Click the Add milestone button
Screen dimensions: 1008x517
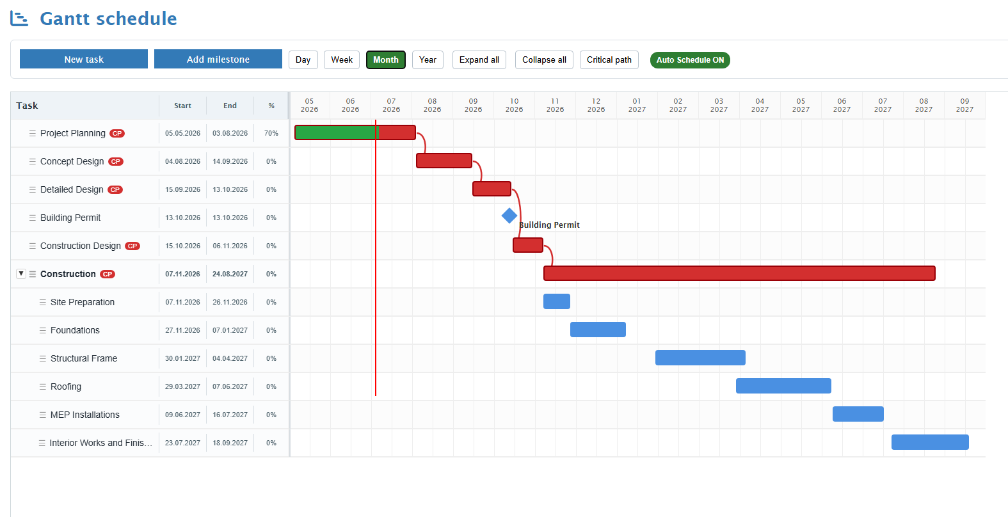(218, 59)
